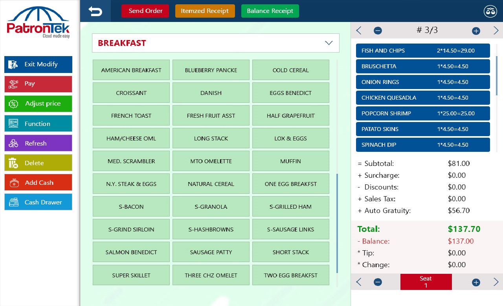Click the plus icon beside # 3/3
This screenshot has width=503, height=306.
(476, 31)
